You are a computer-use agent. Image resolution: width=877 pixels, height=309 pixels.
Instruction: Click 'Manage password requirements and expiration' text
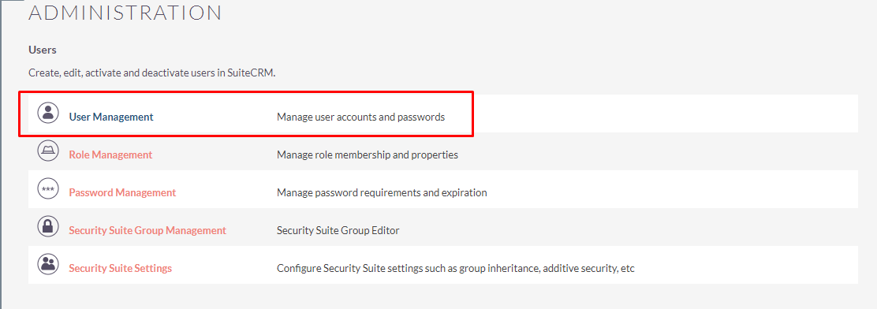[x=382, y=193]
